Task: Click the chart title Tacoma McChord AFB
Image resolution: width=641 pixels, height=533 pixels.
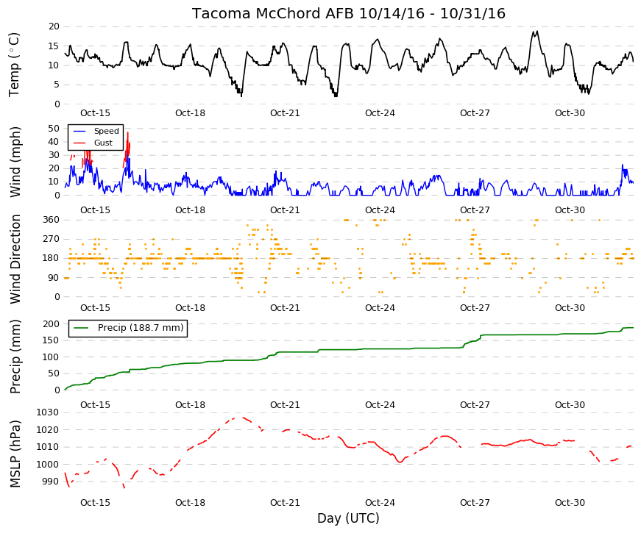Action: pyautogui.click(x=274, y=13)
